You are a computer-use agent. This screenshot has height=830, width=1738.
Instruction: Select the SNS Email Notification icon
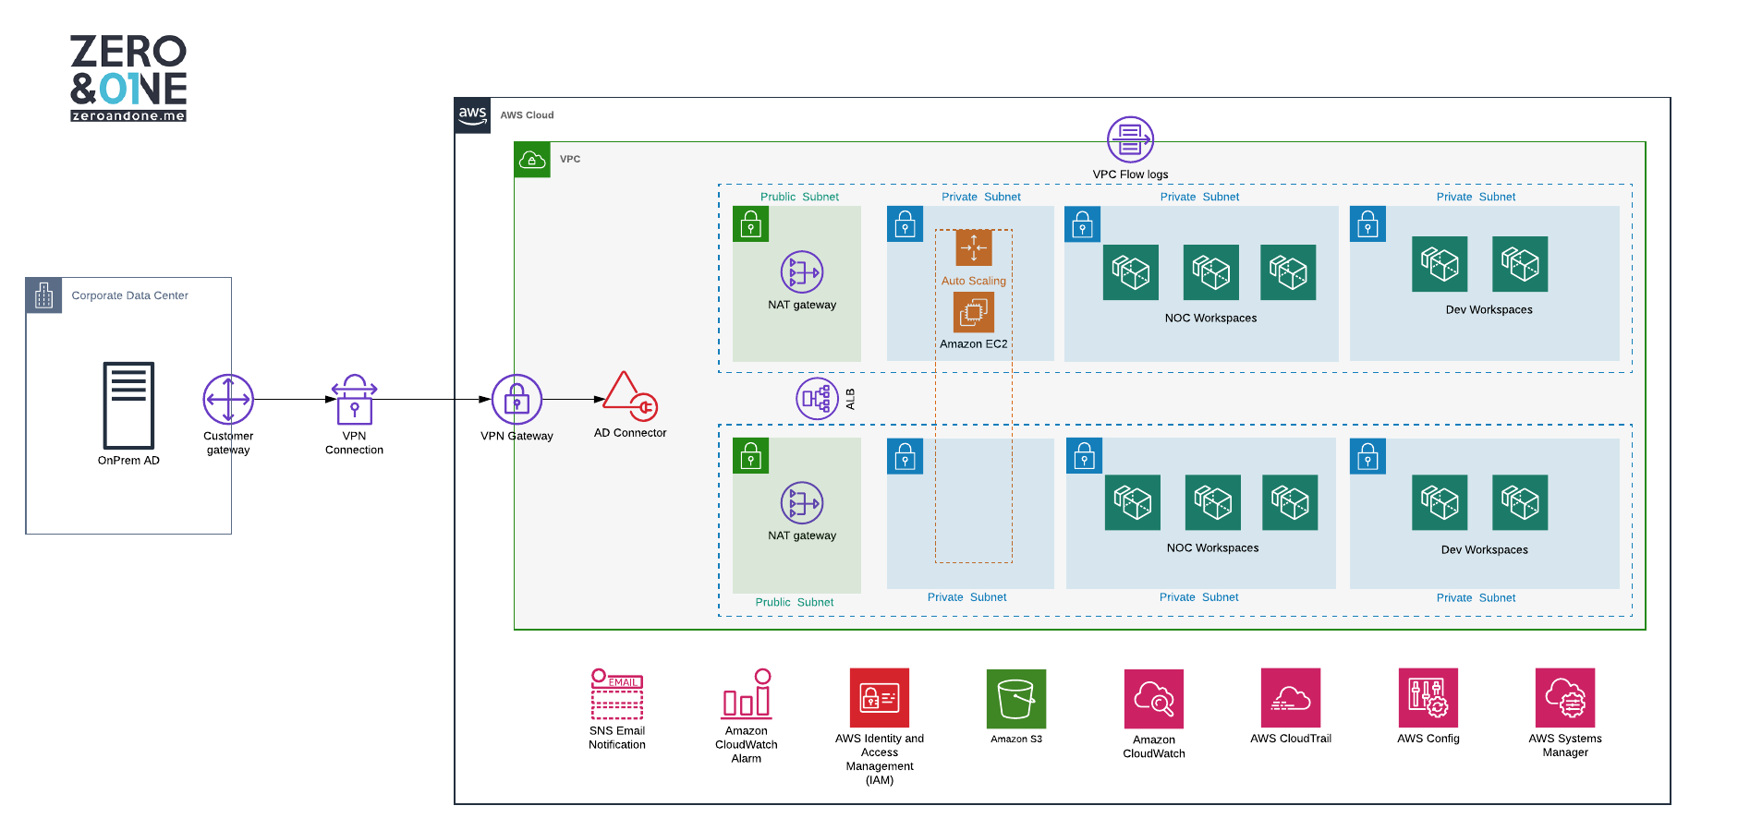[617, 694]
